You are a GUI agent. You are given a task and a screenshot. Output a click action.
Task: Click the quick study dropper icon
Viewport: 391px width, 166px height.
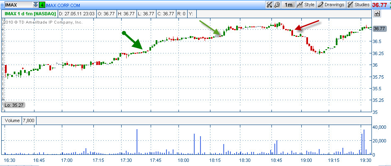(269, 5)
